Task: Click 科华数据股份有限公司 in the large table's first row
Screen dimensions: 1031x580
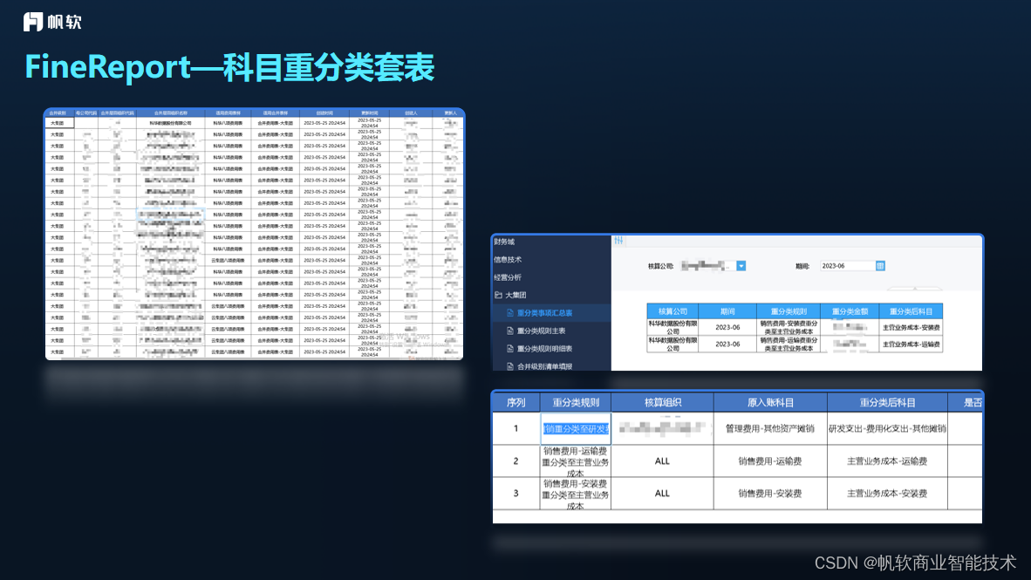Action: click(x=170, y=123)
